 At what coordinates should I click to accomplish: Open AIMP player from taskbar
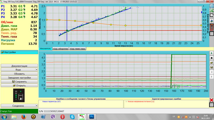[x=33, y=117]
